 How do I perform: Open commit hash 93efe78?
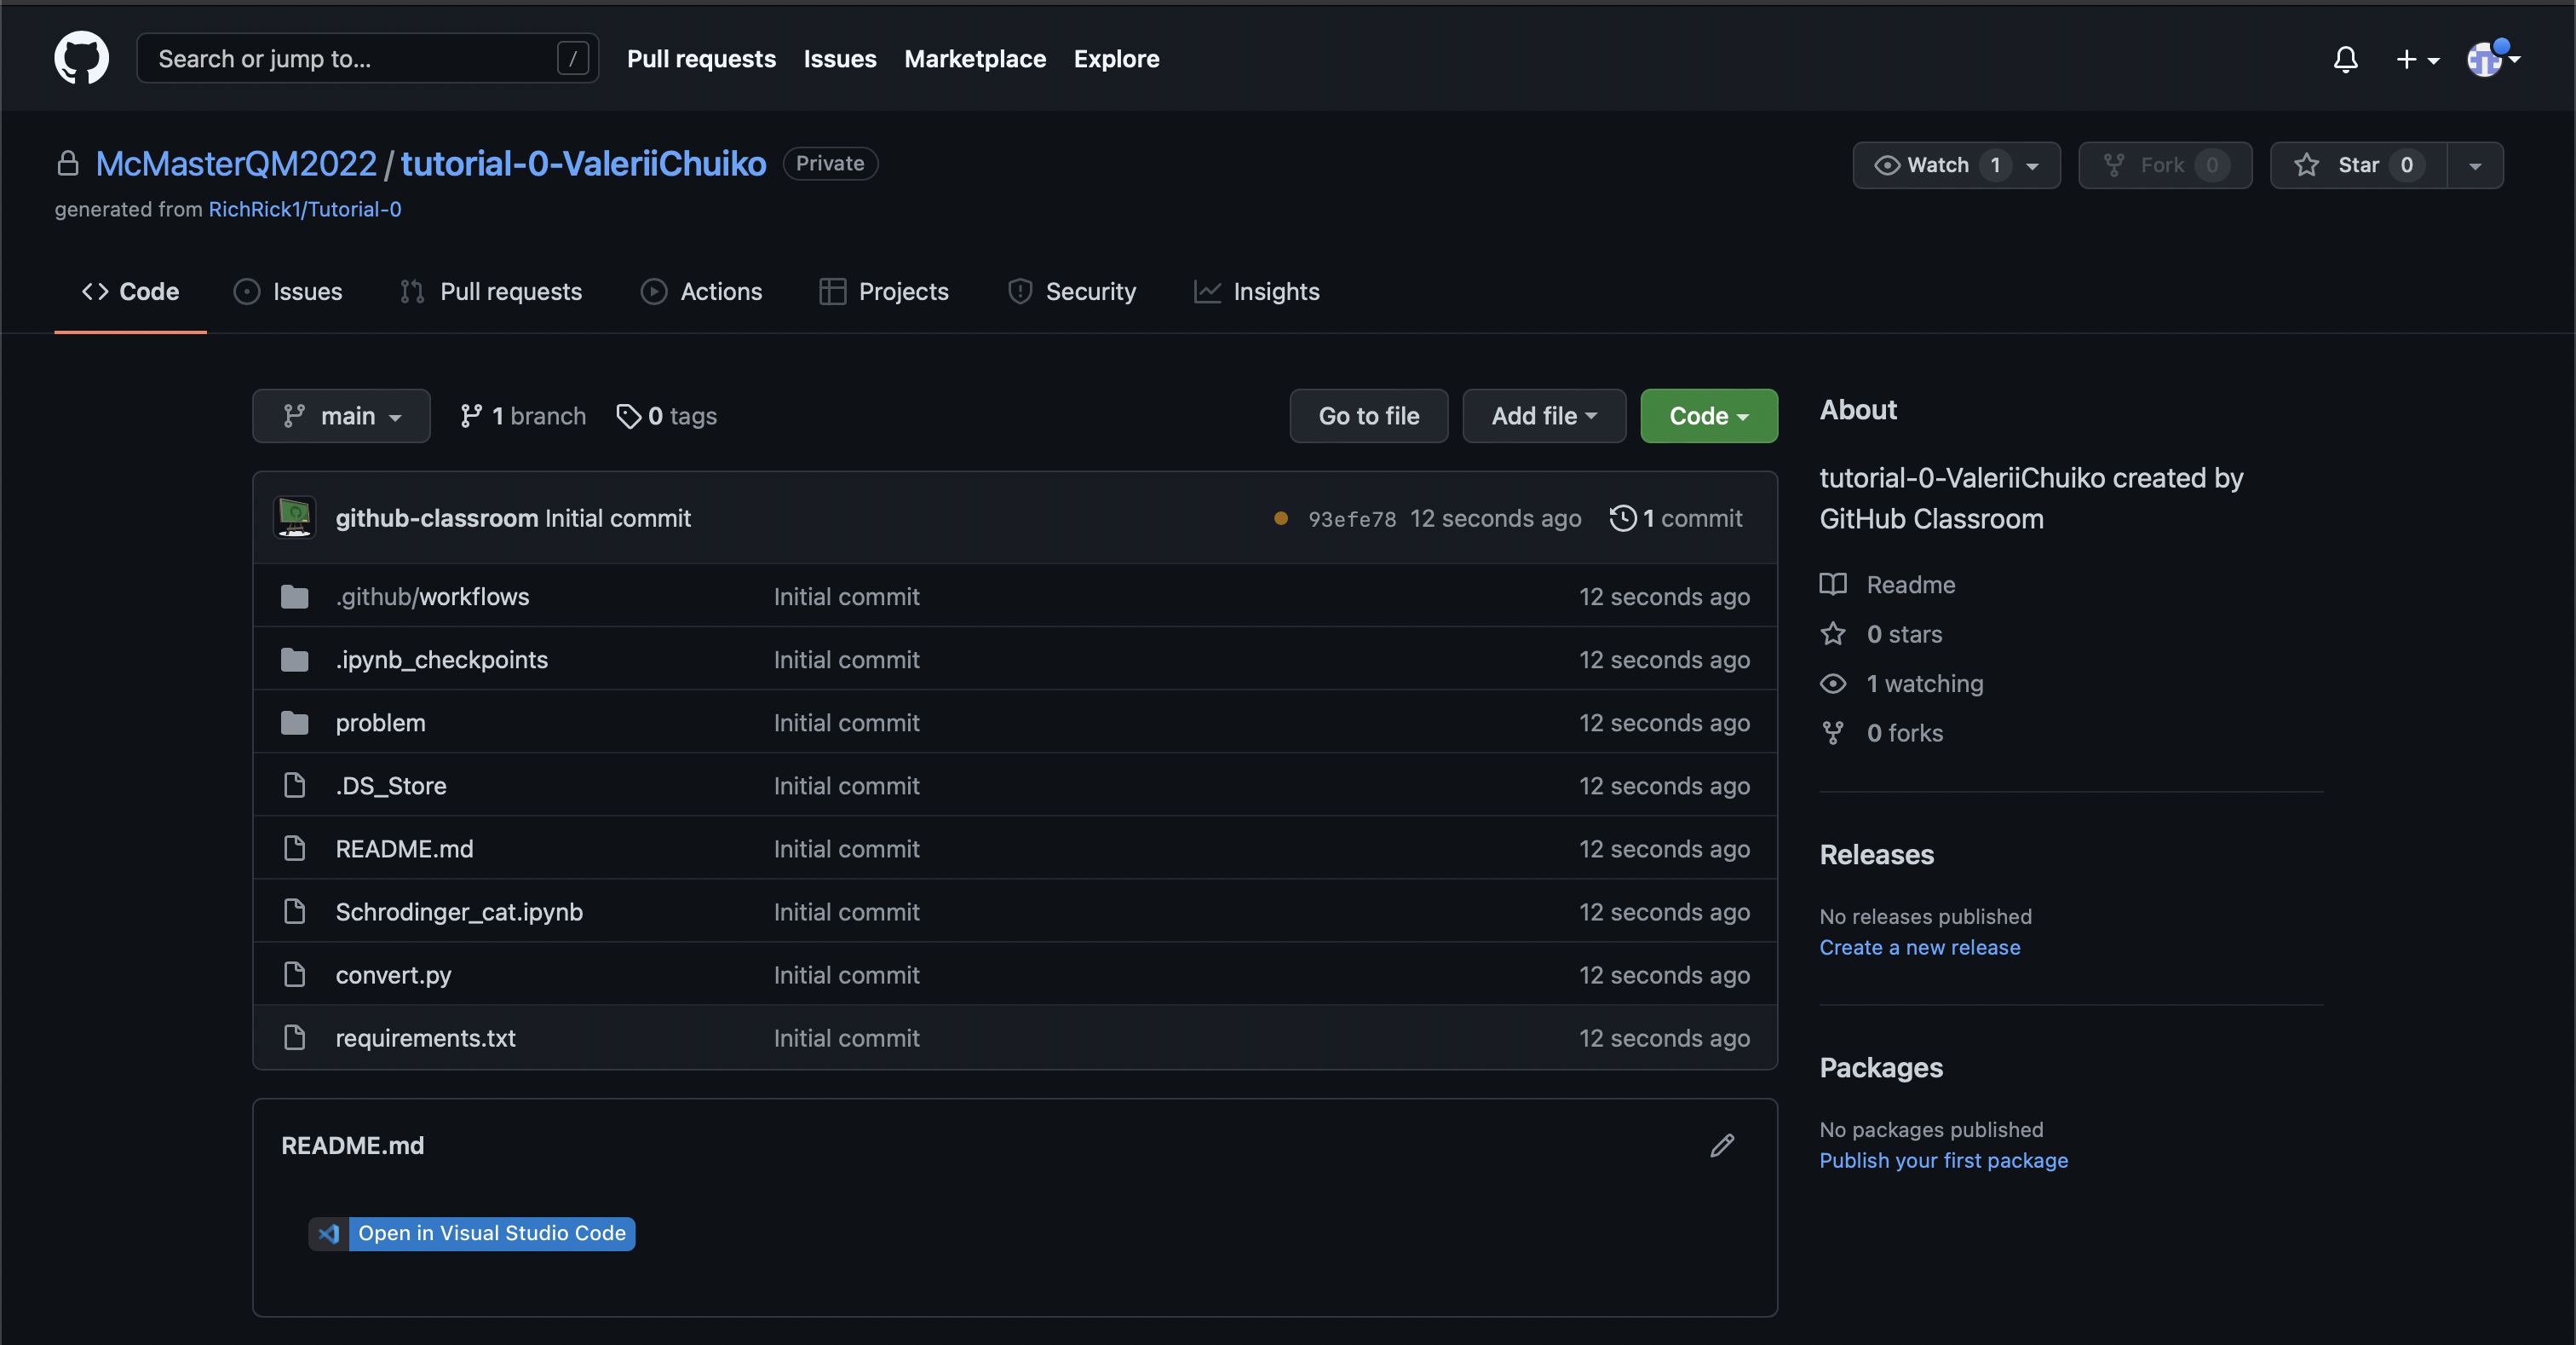pos(1352,518)
